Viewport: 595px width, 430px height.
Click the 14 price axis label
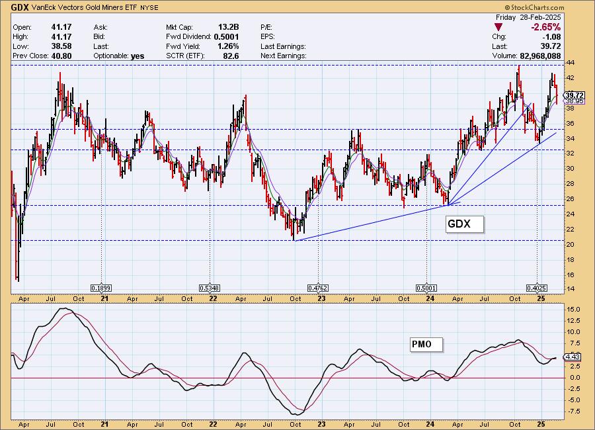[x=571, y=288]
